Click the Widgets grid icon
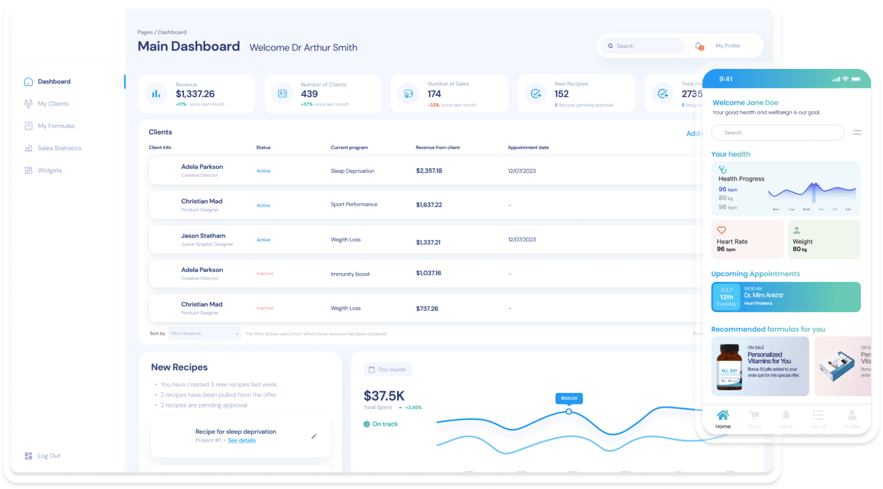 pyautogui.click(x=28, y=170)
